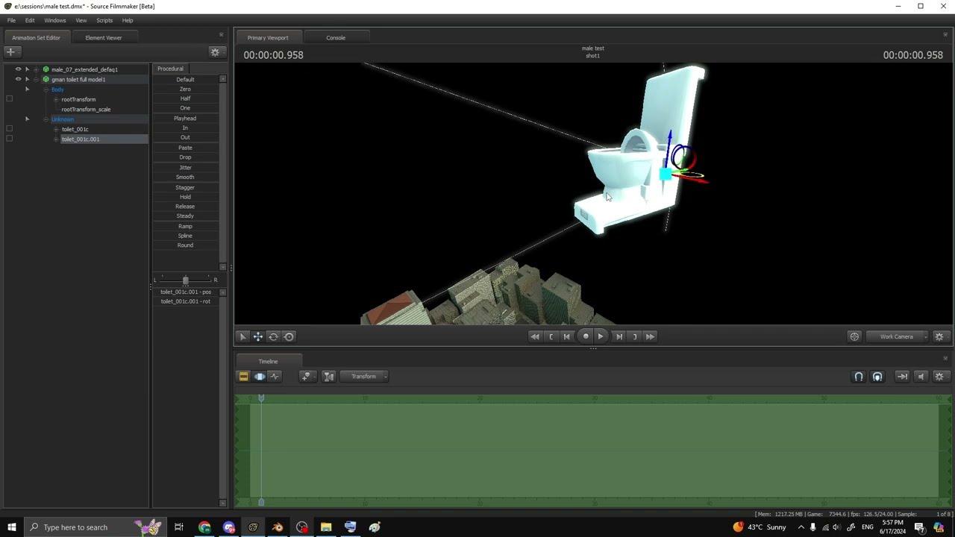This screenshot has height=537, width=955.
Task: Jump to first frame with rewind button
Action: point(534,337)
